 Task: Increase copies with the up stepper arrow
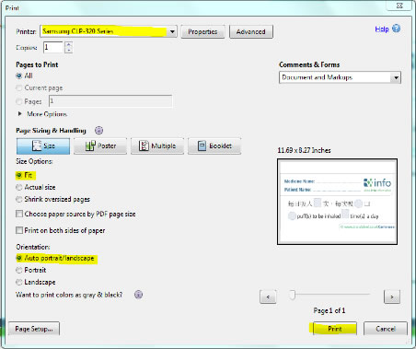(69, 44)
